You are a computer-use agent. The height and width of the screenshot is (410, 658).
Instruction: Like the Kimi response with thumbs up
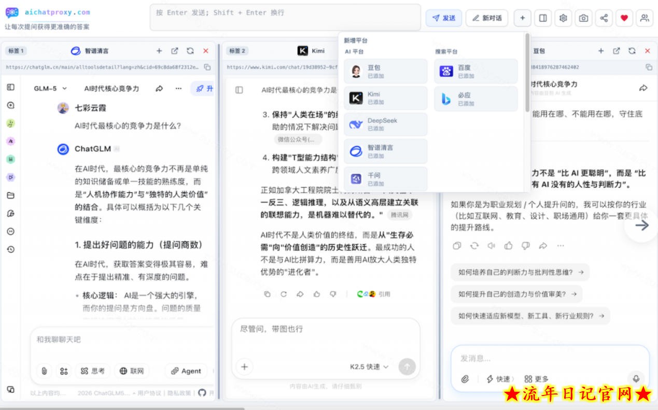coord(317,294)
